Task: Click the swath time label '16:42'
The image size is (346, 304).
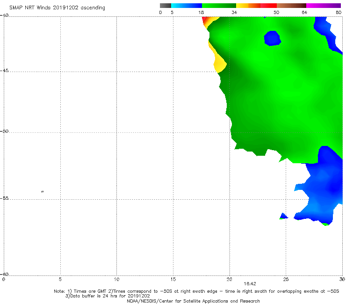Action: (250, 284)
